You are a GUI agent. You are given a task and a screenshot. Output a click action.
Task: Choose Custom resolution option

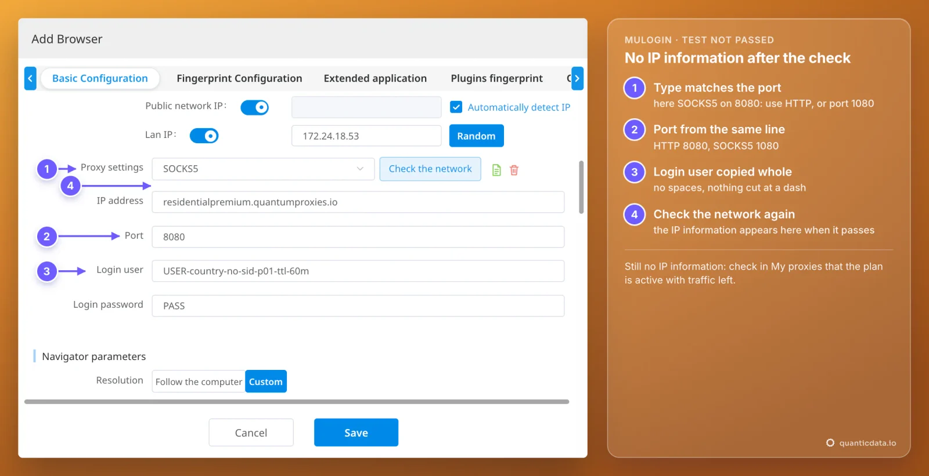pyautogui.click(x=266, y=381)
